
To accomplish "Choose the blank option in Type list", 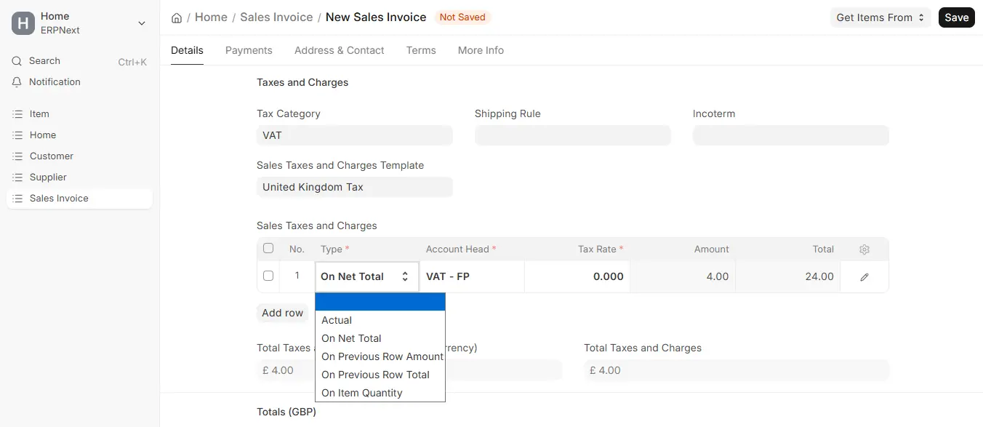I will tap(380, 302).
